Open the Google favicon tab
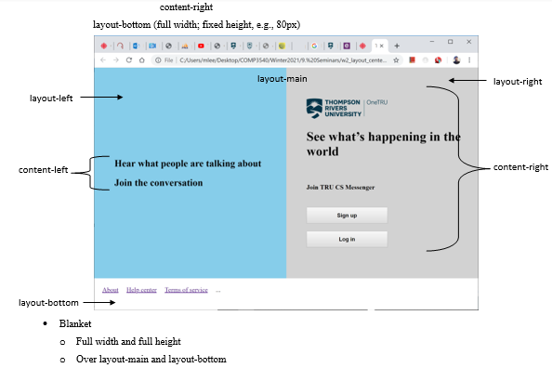The width and height of the screenshot is (552, 368). click(314, 46)
